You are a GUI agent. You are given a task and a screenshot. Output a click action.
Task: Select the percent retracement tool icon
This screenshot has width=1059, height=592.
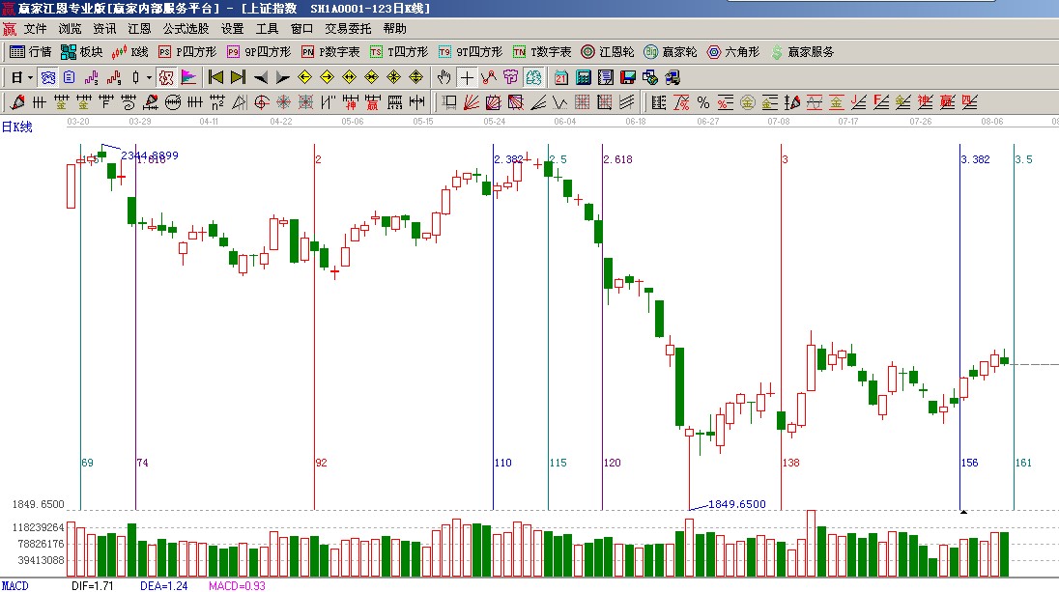[x=702, y=102]
